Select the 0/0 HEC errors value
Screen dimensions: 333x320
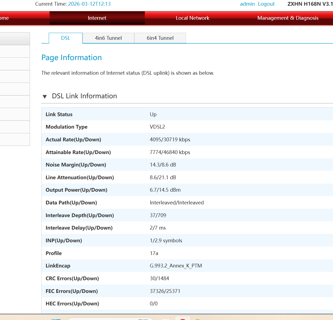[x=154, y=303]
